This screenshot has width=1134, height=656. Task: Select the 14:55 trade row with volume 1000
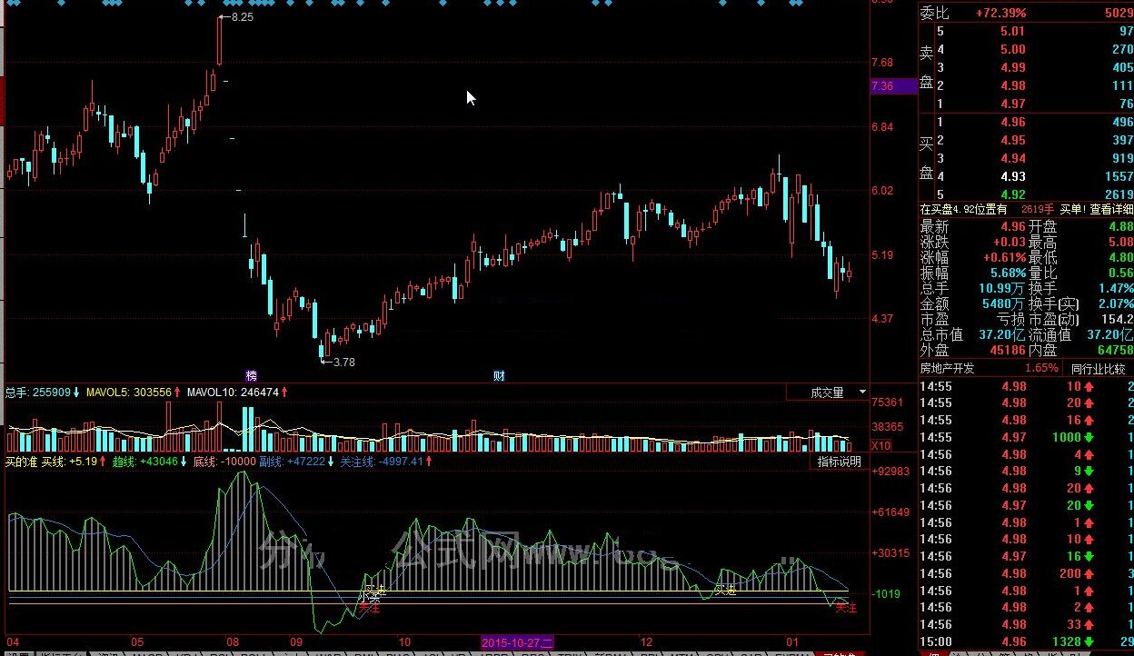tap(1027, 437)
